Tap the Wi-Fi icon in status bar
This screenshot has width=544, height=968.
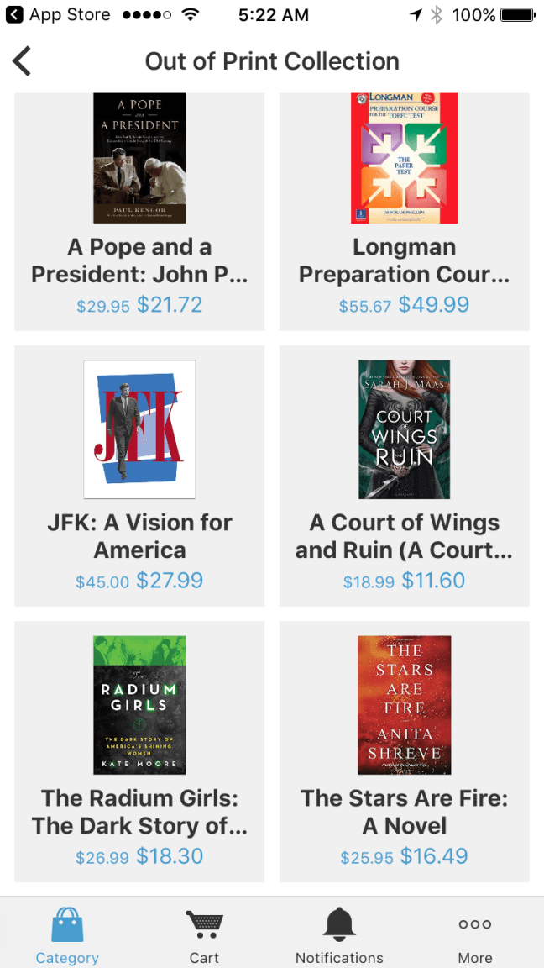pyautogui.click(x=191, y=15)
